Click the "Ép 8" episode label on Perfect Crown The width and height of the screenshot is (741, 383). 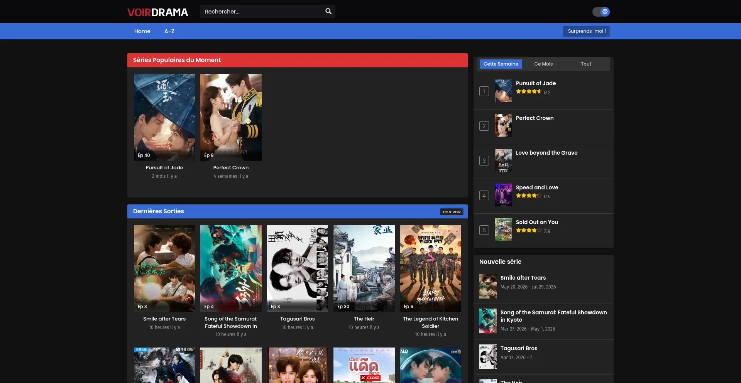point(209,155)
